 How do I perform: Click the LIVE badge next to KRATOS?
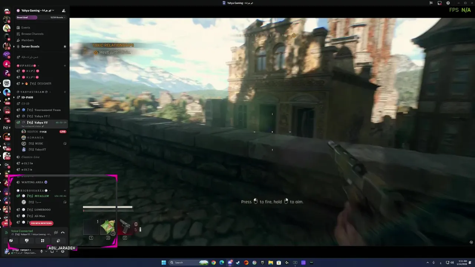pos(63,132)
